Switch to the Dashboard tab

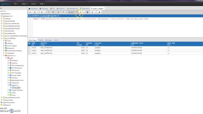33,9
